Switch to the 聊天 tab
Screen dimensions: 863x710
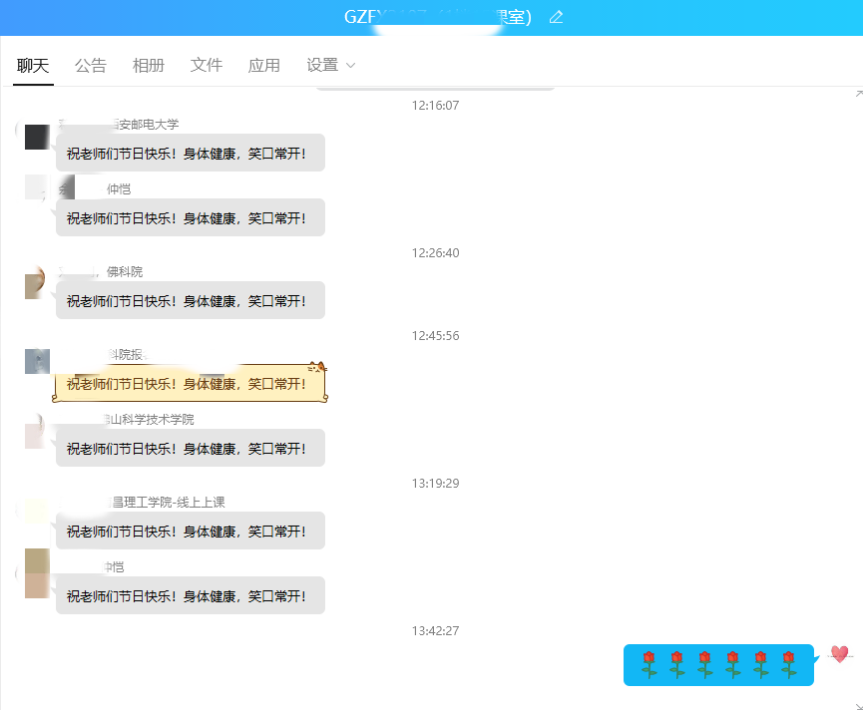33,66
